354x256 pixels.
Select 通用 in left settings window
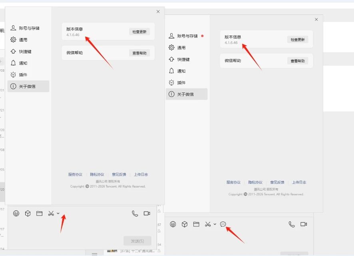coord(28,40)
